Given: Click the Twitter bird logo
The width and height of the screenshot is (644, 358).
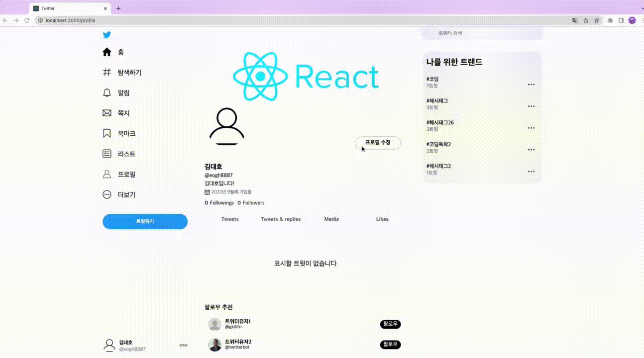Looking at the screenshot, I should coord(107,35).
